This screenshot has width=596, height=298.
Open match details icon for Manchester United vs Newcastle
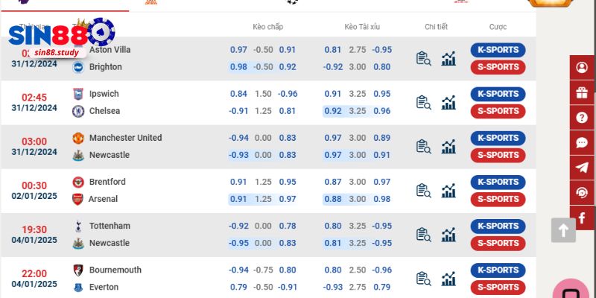423,147
